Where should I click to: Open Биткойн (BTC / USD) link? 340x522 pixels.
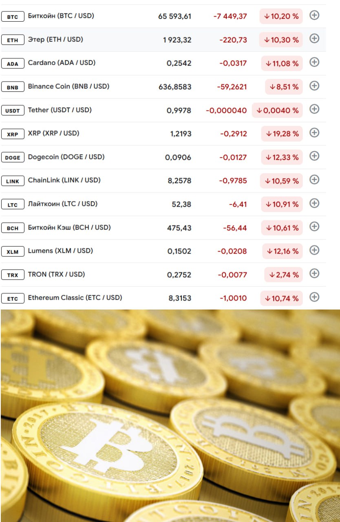coord(61,16)
